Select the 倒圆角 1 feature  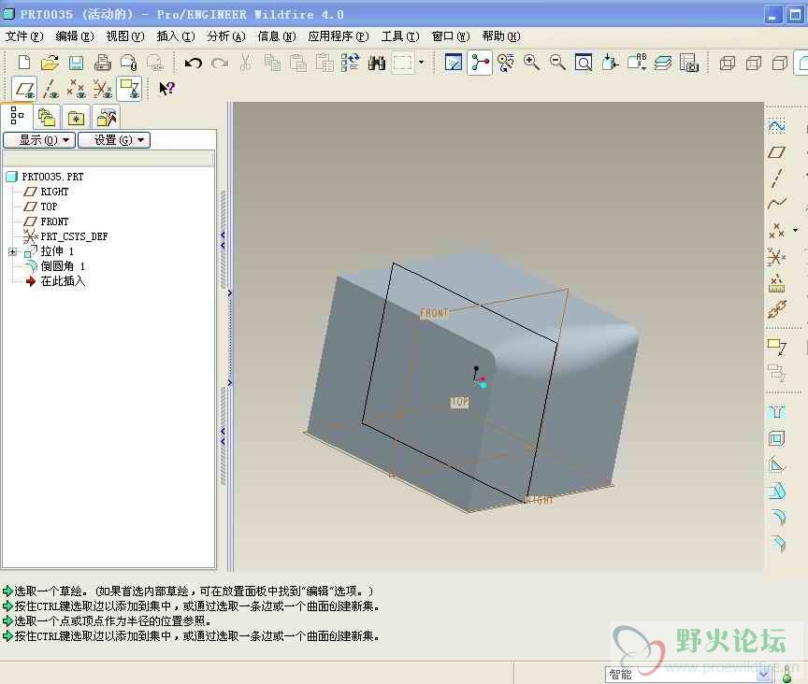[x=63, y=266]
